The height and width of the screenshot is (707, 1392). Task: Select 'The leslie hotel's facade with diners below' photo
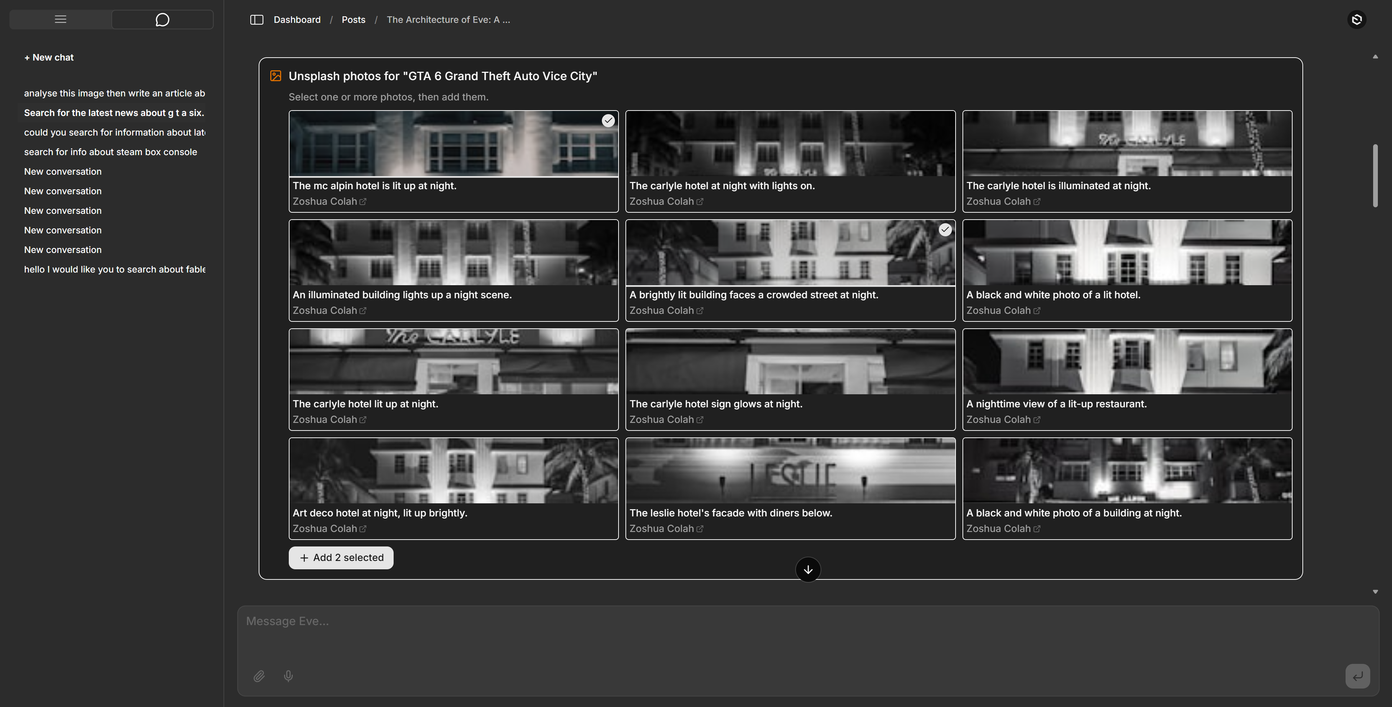[790, 488]
